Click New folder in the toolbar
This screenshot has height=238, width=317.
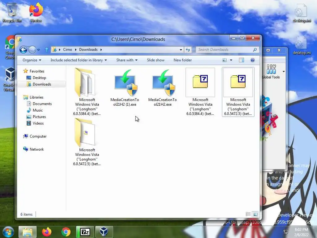[183, 60]
